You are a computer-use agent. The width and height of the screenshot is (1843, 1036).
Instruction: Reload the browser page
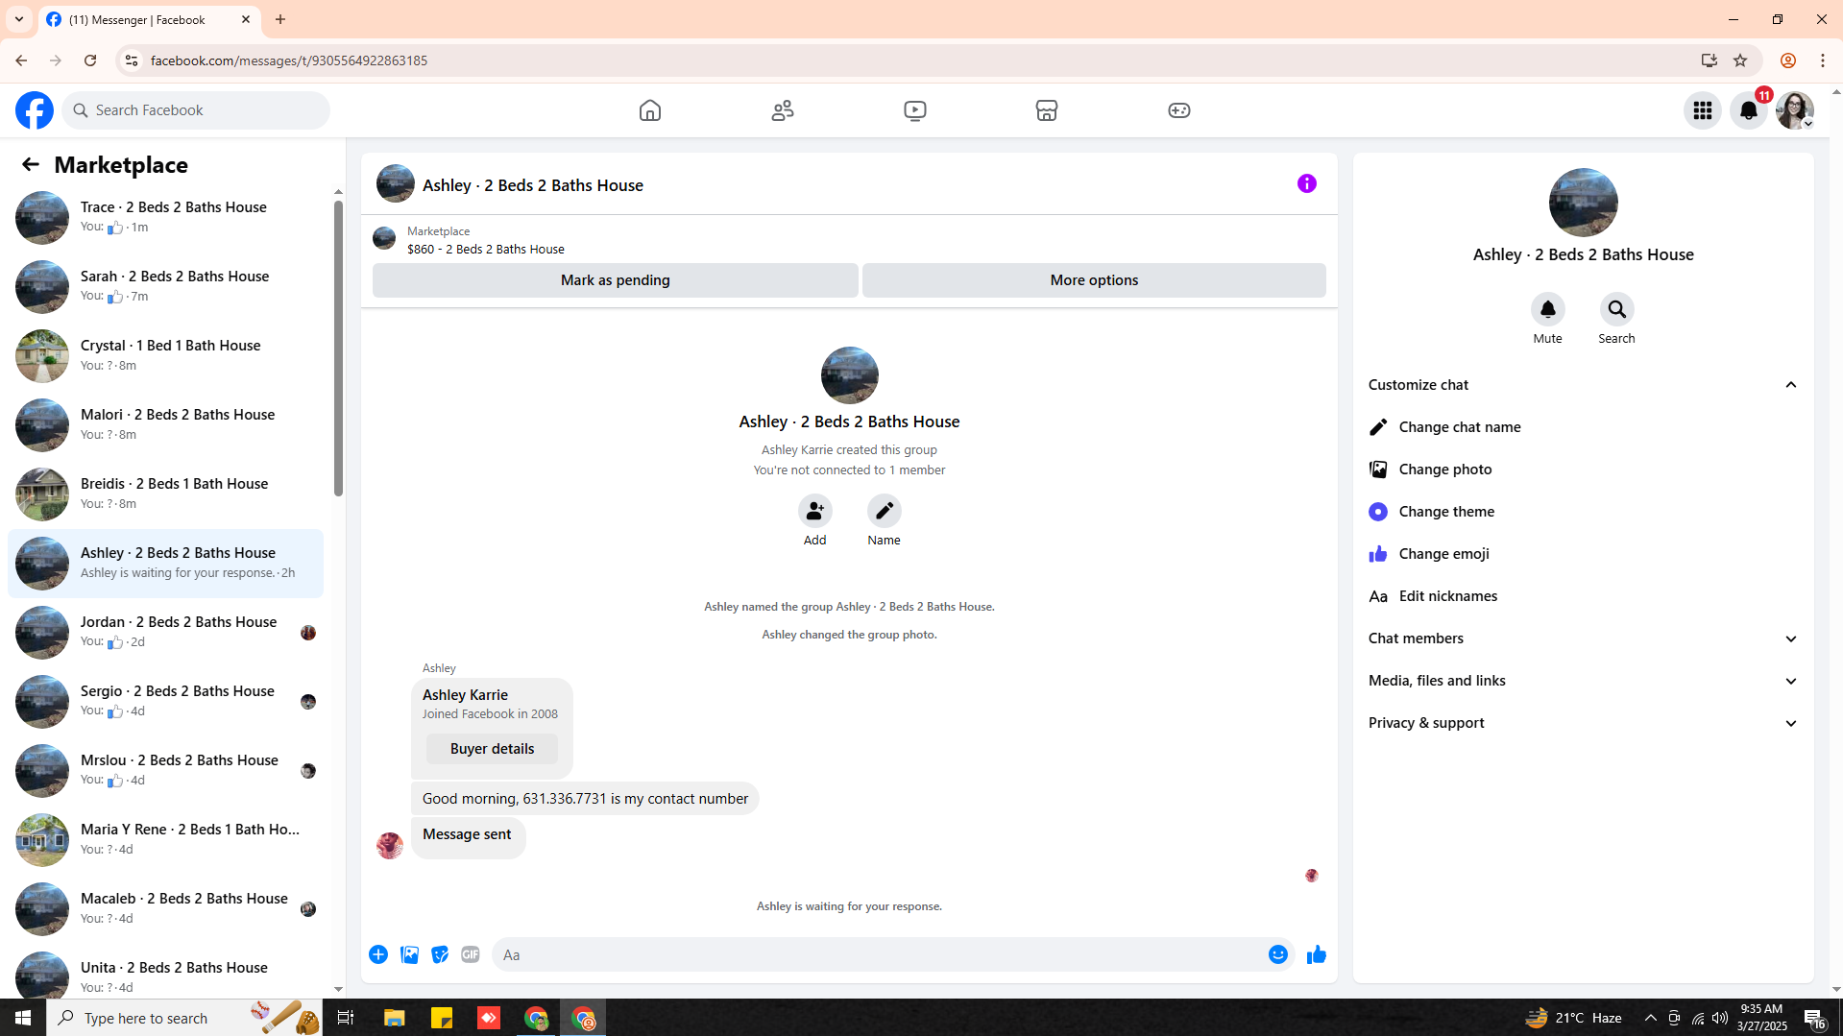[90, 60]
